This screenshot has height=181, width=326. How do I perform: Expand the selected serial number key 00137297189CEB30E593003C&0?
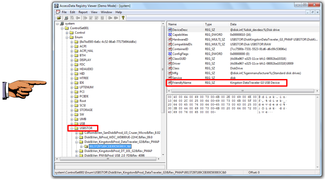click(x=81, y=146)
